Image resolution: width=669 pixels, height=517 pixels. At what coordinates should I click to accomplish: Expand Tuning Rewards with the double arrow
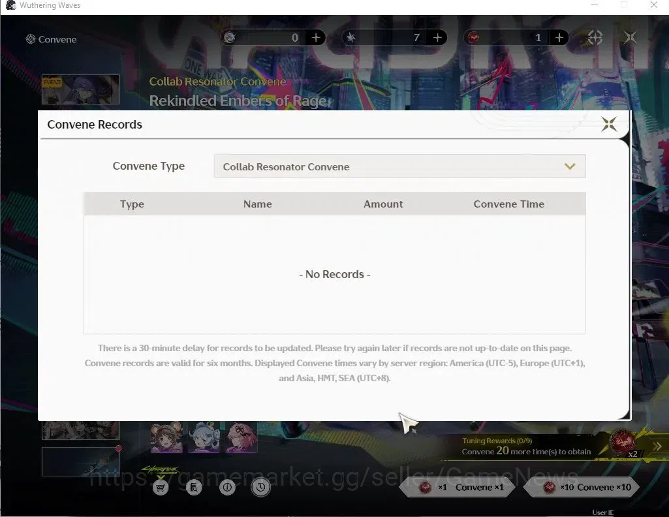[x=657, y=446]
